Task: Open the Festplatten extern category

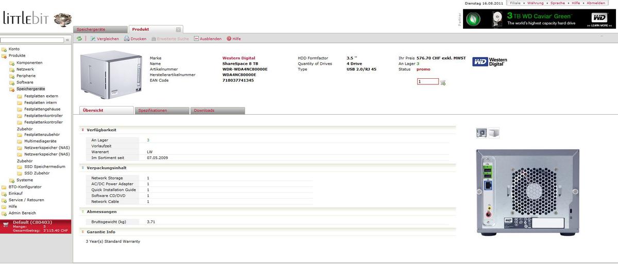Action: coord(41,96)
